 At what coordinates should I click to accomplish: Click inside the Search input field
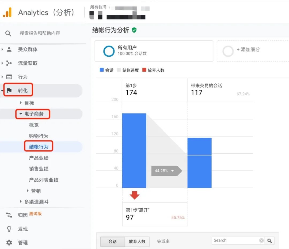[235, 240]
